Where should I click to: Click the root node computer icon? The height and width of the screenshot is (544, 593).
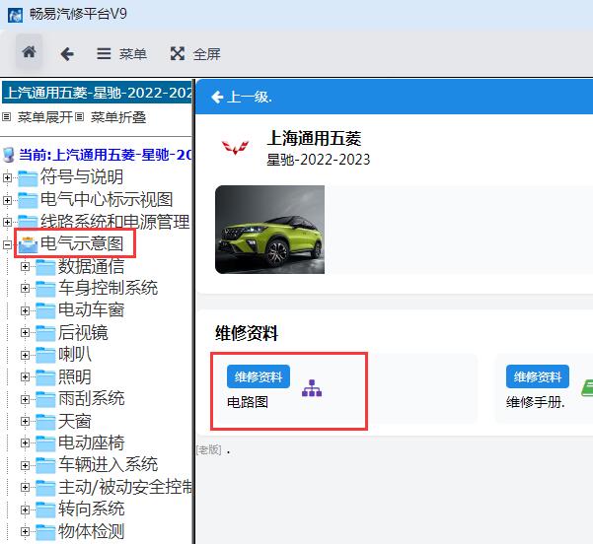(9, 155)
